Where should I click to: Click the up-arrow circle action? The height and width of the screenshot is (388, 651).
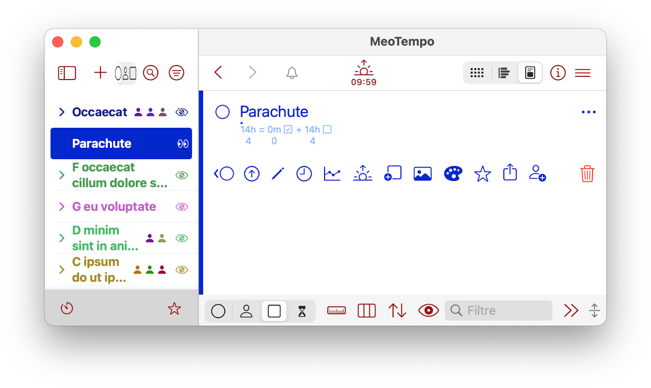point(251,174)
